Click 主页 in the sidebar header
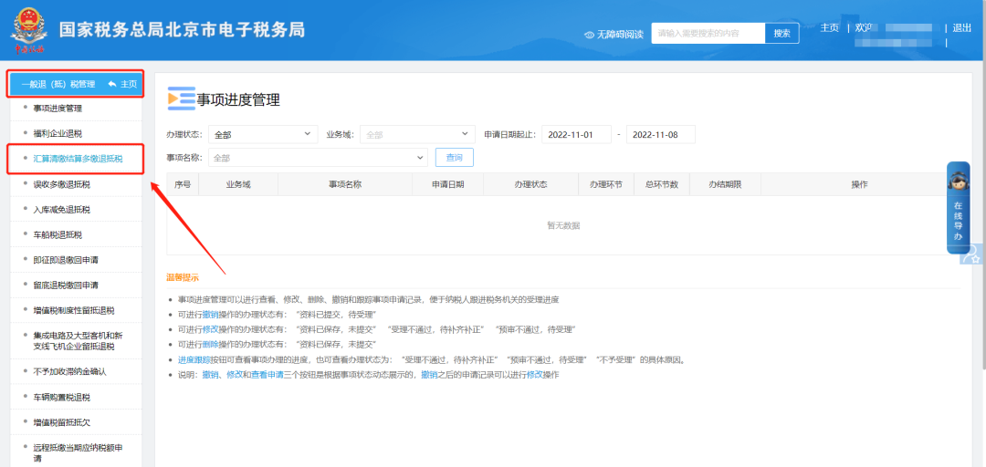This screenshot has height=467, width=986. pos(129,84)
